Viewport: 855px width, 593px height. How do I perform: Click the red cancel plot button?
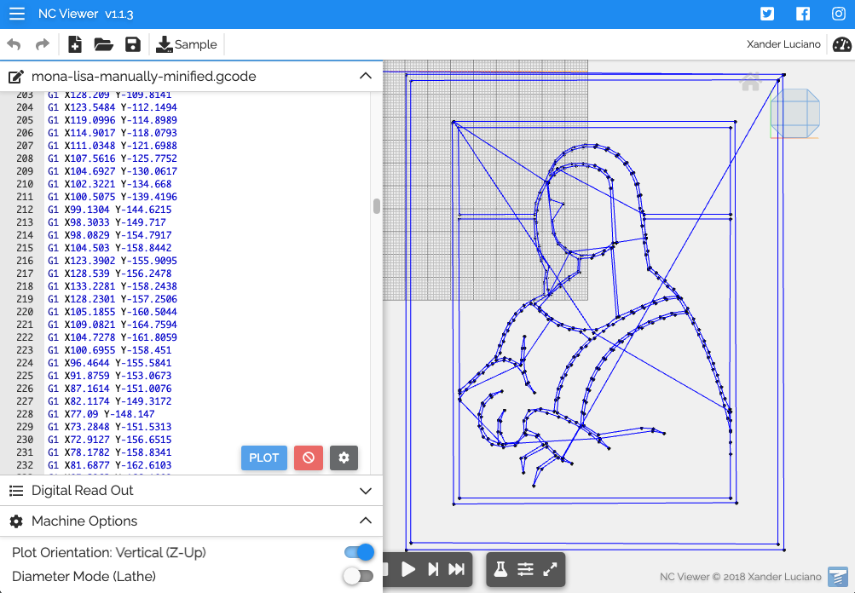click(x=309, y=458)
